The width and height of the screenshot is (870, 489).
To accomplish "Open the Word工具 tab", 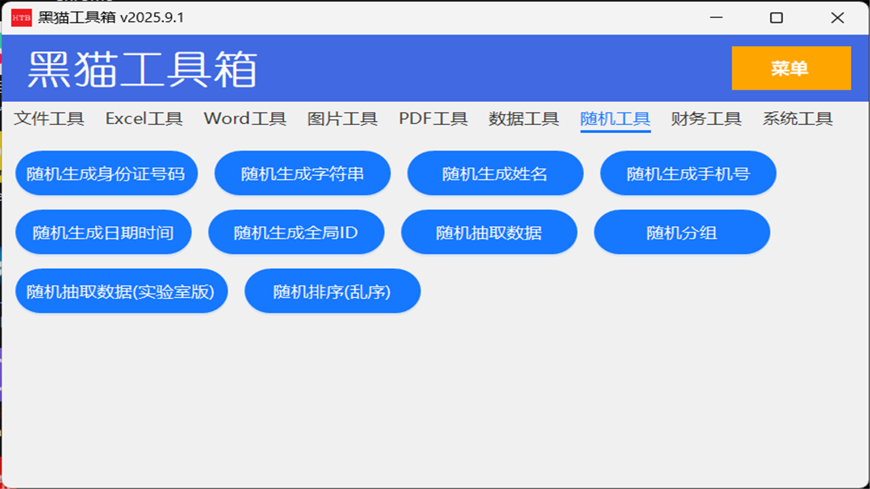I will [243, 119].
